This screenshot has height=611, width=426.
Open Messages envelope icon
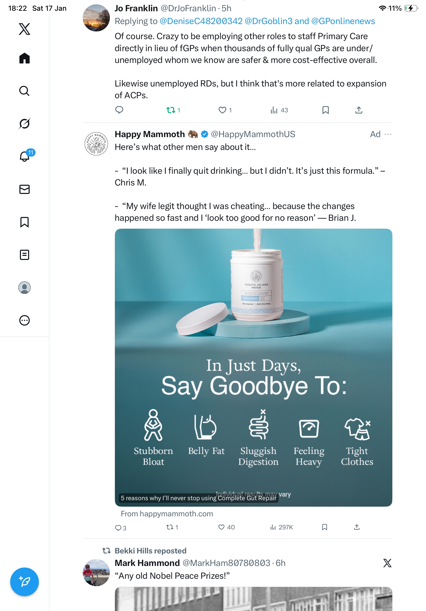tap(25, 189)
